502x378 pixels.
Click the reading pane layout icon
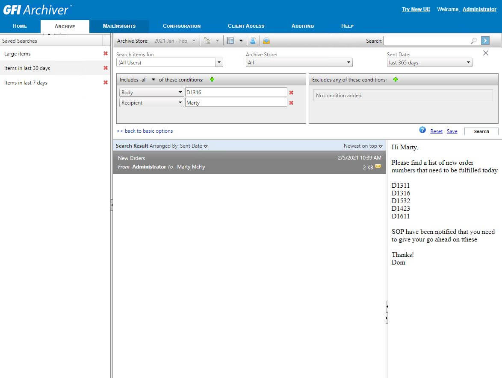[x=230, y=41]
